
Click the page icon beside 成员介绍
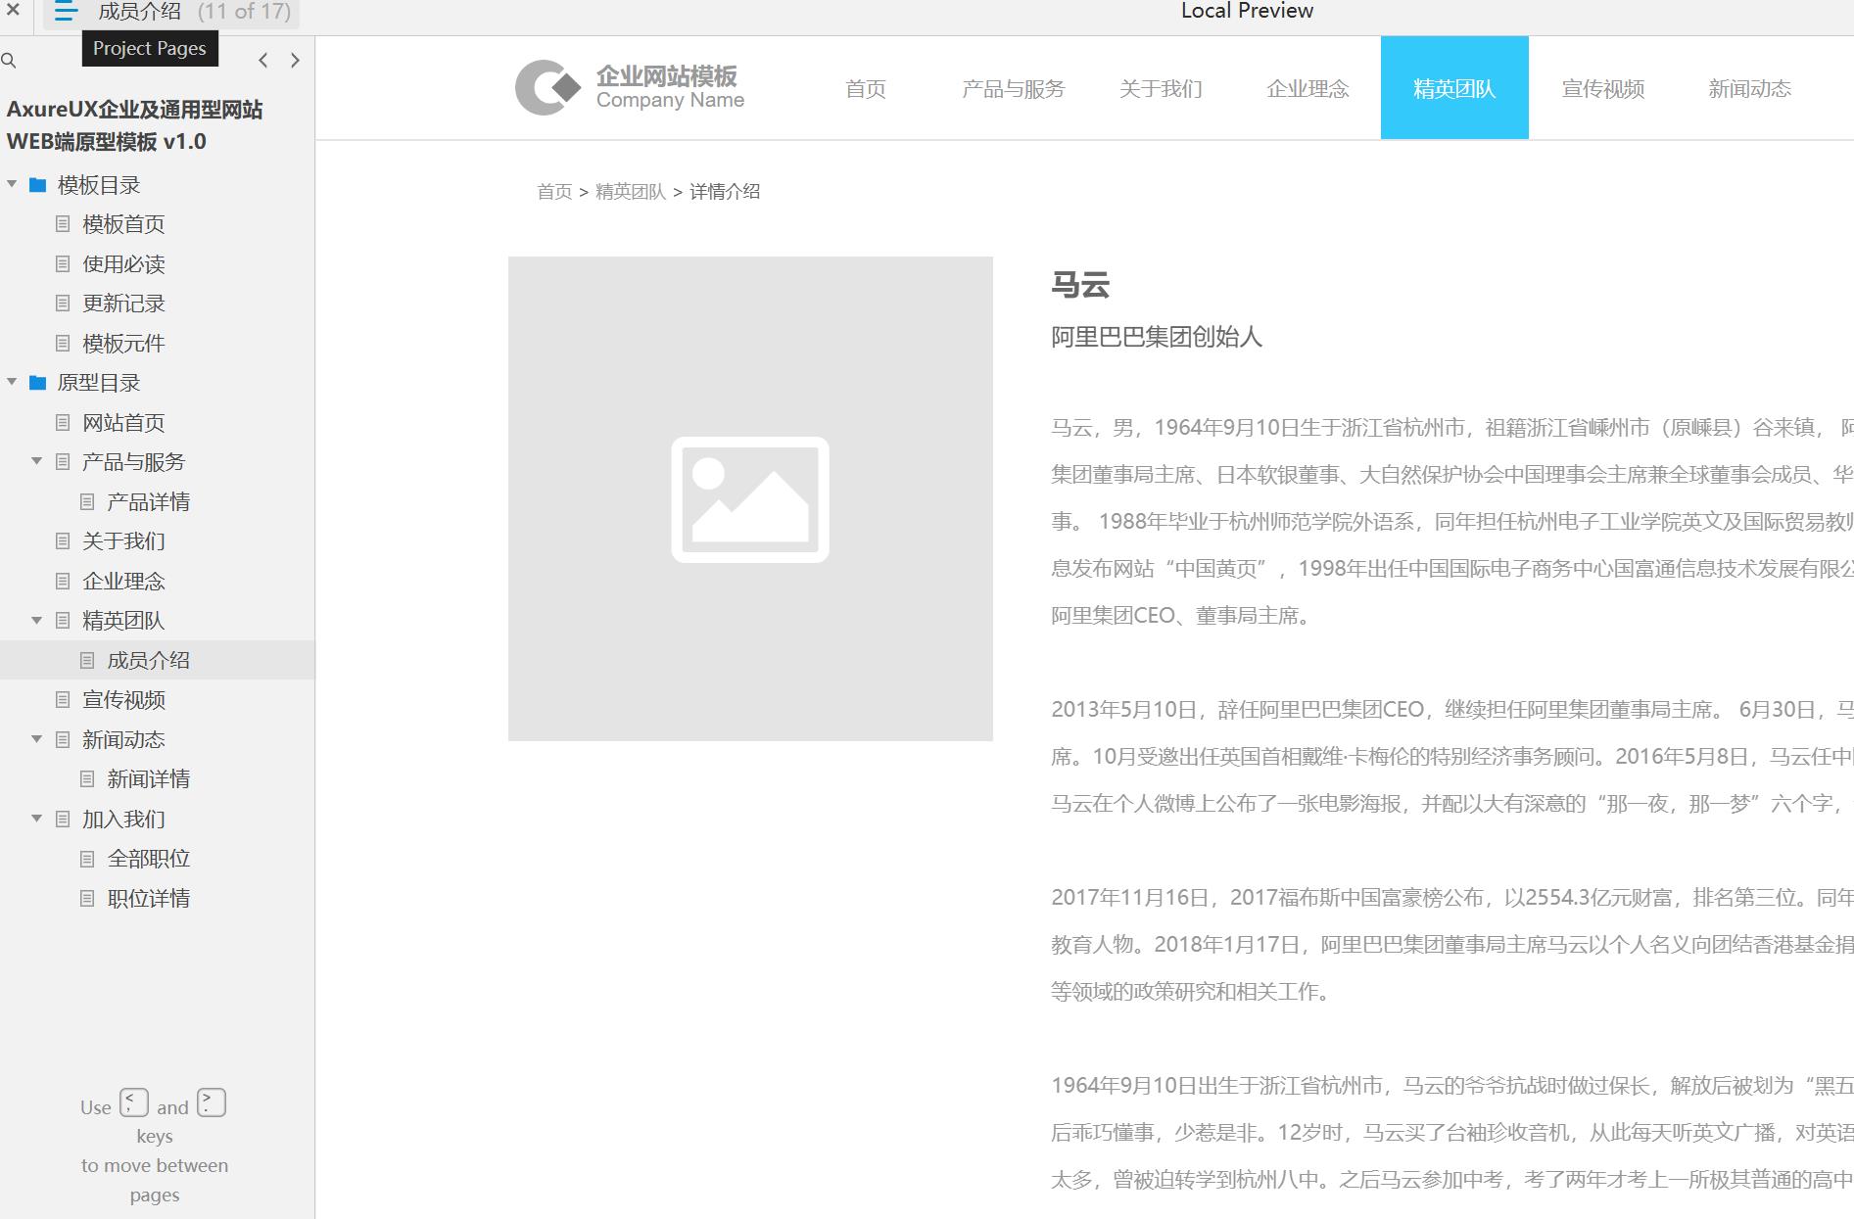coord(87,661)
